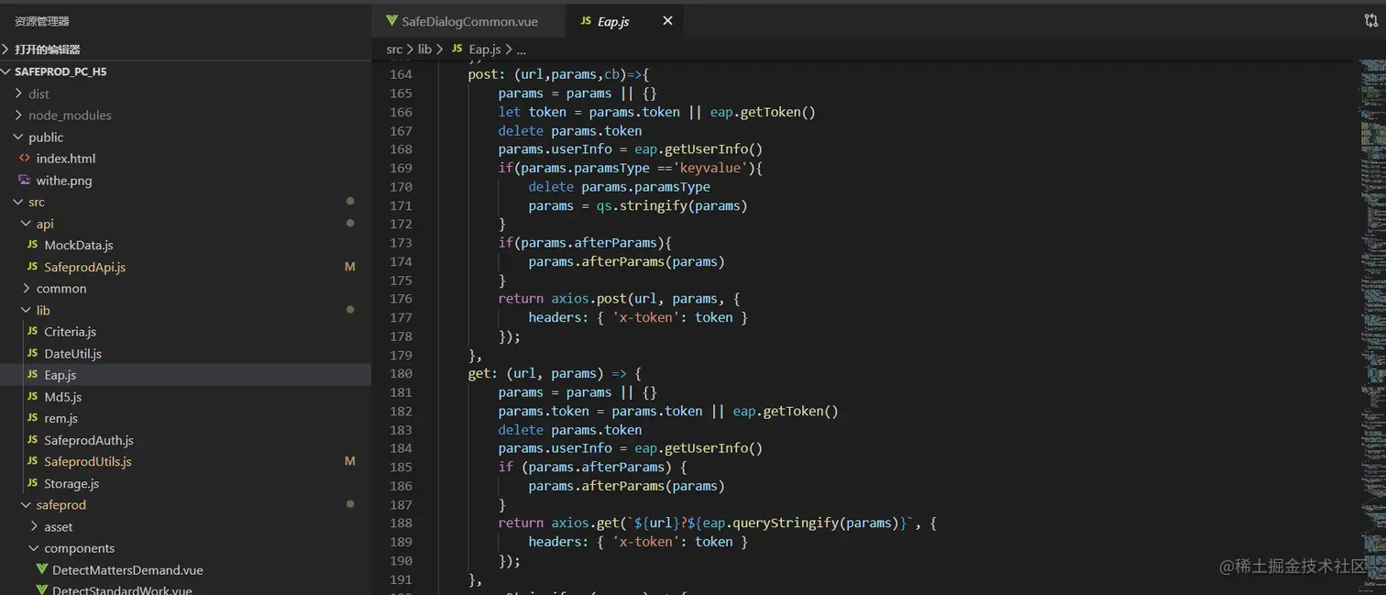
Task: Open MockData.js file
Action: [185, 245]
